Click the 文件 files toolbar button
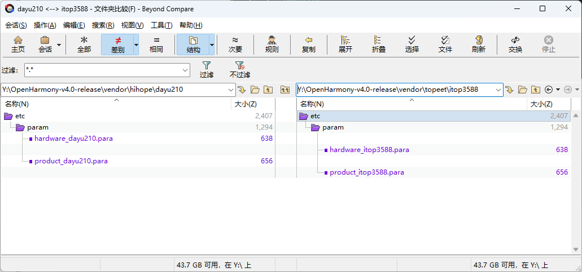 pyautogui.click(x=445, y=44)
